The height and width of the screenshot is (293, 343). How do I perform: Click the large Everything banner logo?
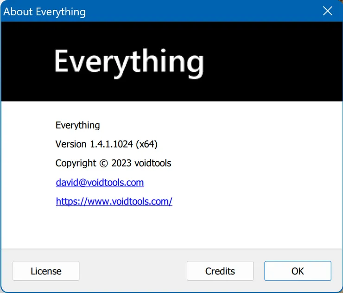coord(129,63)
